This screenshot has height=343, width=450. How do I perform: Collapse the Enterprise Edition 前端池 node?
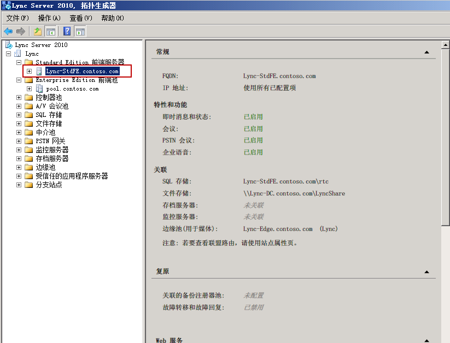click(x=19, y=80)
